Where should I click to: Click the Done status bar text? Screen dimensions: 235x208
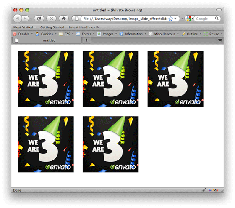17,190
